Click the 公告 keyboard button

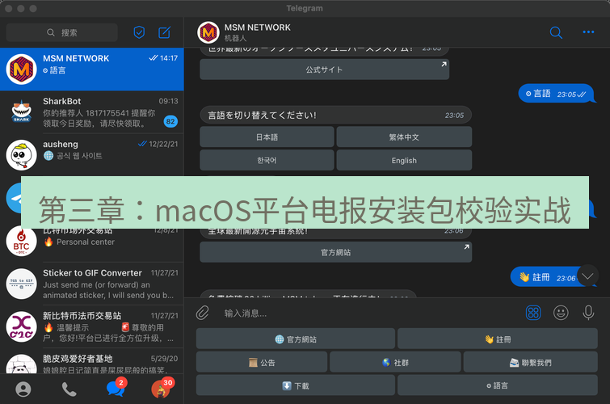262,362
